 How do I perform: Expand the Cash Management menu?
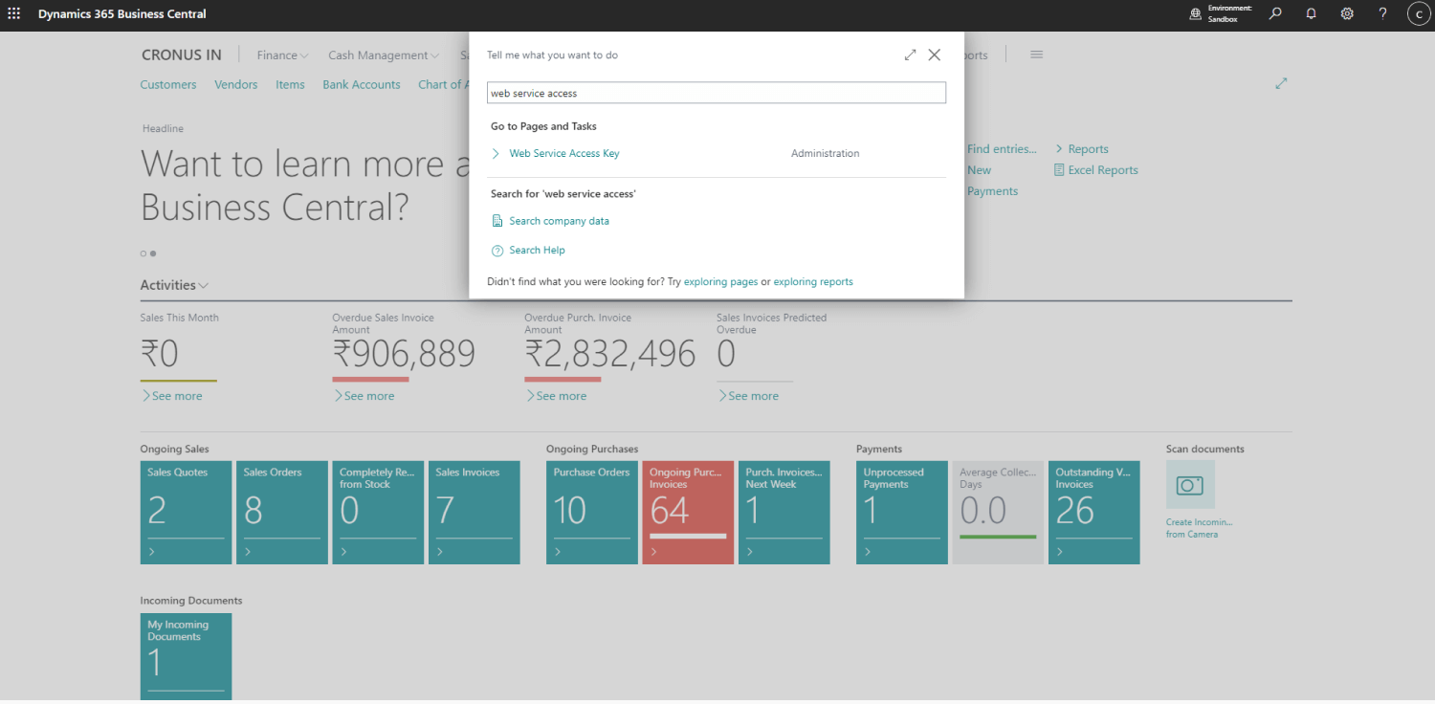click(x=384, y=55)
